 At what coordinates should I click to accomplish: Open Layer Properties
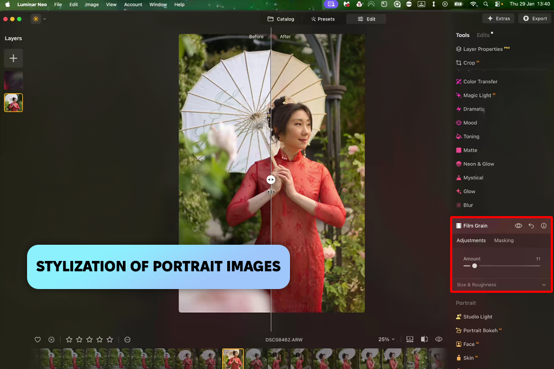(x=483, y=49)
